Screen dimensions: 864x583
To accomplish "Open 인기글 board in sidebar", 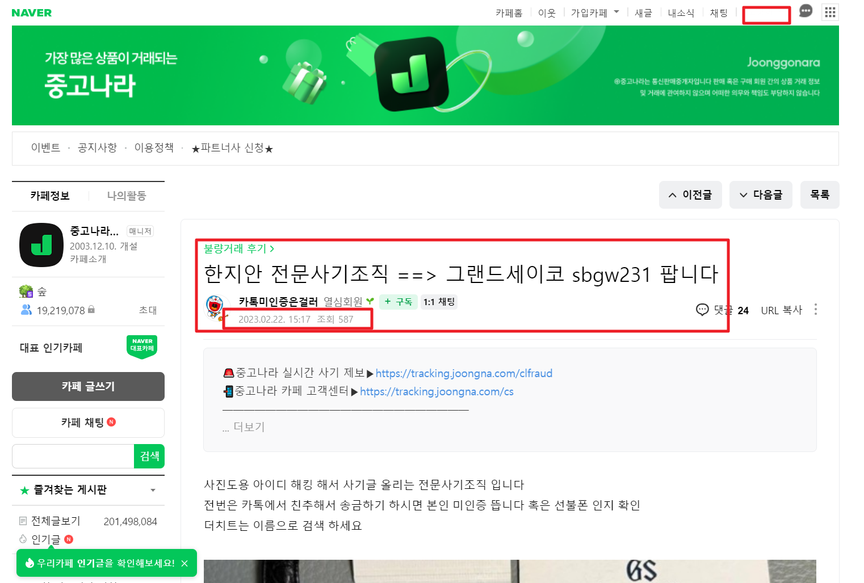I will pyautogui.click(x=45, y=539).
